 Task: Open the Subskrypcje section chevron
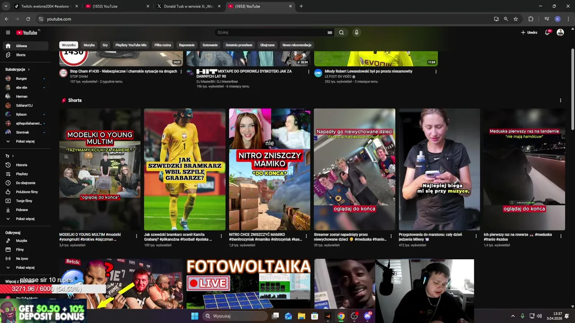[x=29, y=70]
